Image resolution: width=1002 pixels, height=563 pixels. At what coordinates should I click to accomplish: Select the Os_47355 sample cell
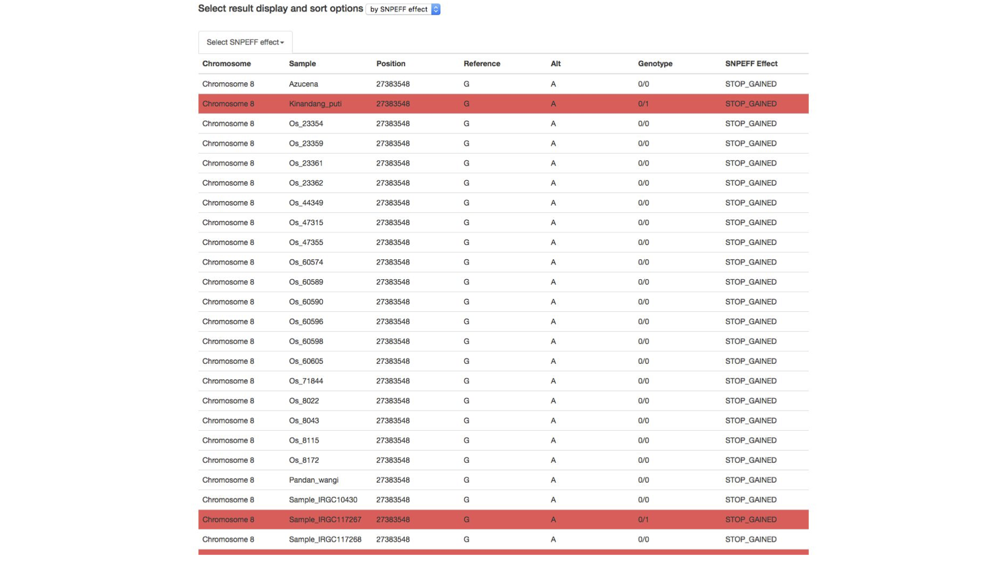(306, 242)
